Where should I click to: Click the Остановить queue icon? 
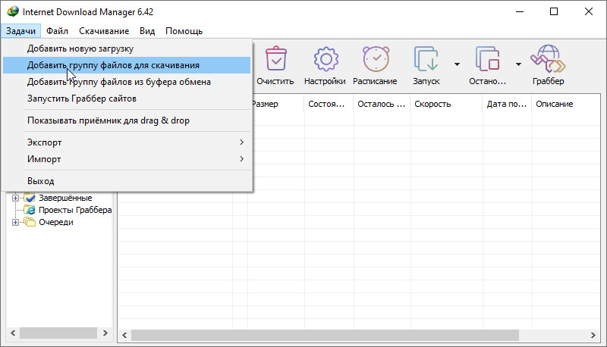486,60
